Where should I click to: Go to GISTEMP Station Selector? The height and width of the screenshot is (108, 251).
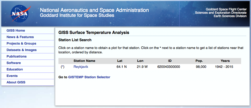89,77
